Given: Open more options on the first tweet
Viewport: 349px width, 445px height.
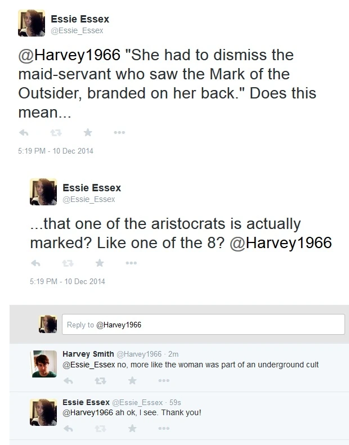Looking at the screenshot, I should tap(119, 133).
